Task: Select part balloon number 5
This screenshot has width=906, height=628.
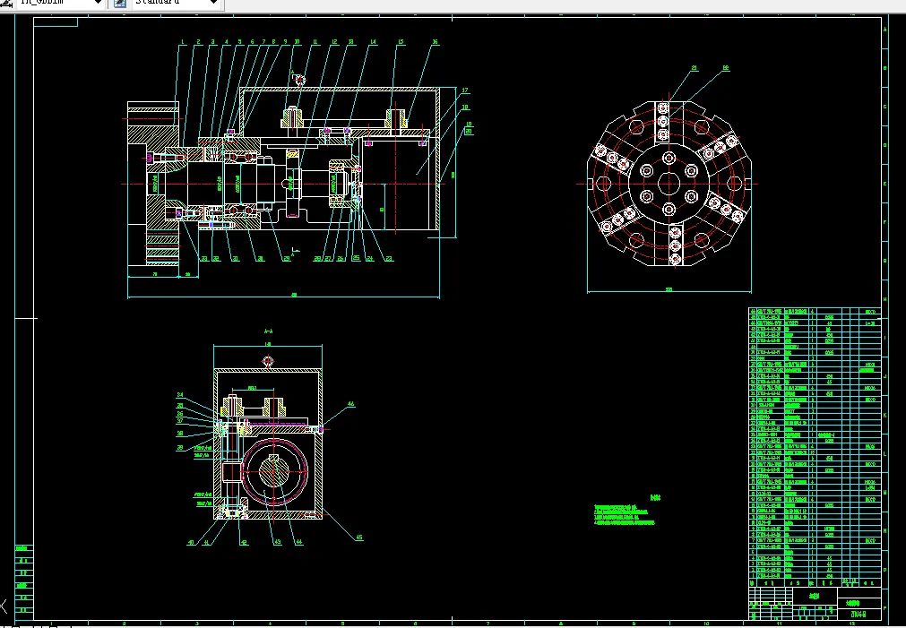Action: point(240,42)
